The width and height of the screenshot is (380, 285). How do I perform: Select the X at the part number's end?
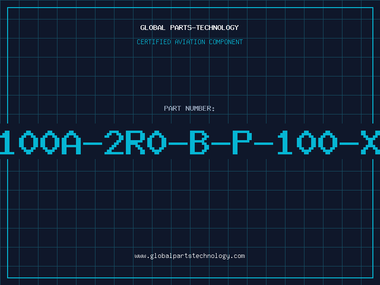click(x=370, y=142)
